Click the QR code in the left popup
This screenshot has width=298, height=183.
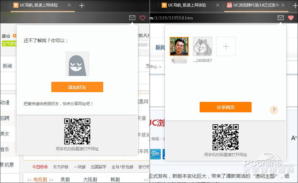click(77, 131)
